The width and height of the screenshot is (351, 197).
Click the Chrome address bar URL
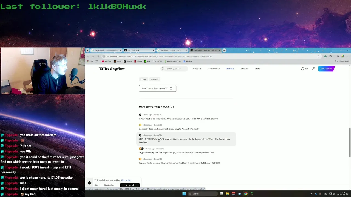(159, 56)
